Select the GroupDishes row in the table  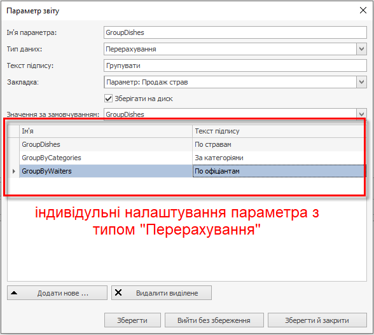coord(186,144)
